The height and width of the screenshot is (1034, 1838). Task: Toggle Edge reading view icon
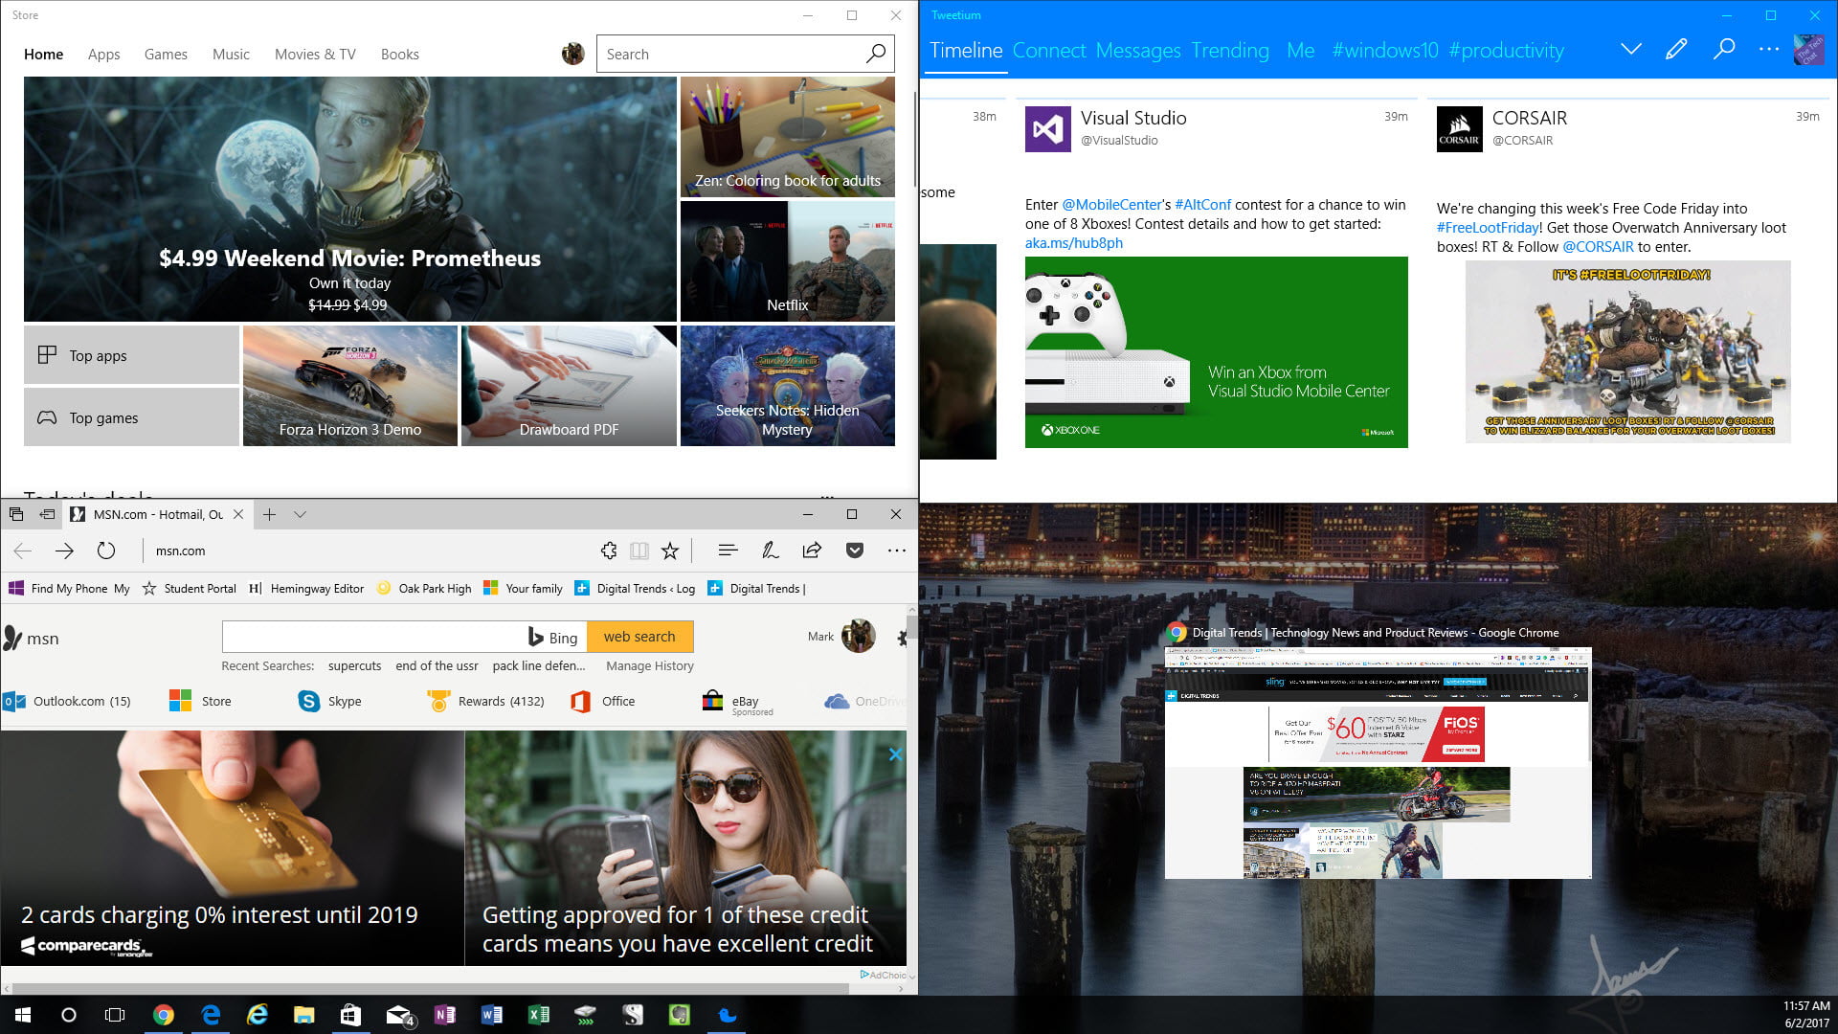[639, 551]
